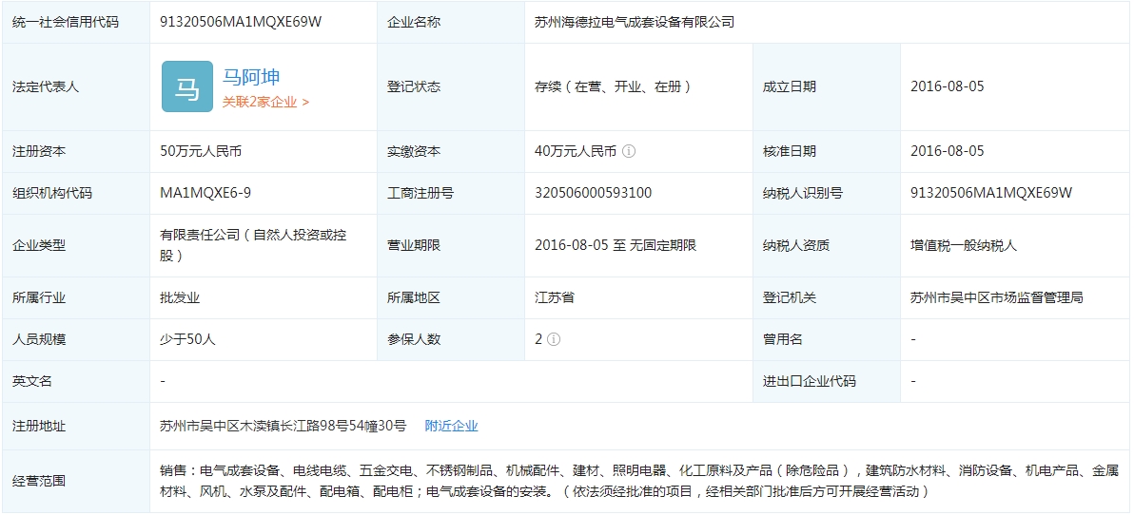This screenshot has width=1134, height=515.
Task: Click registration authority 苏州市吴中区市场监督管理局
Action: [996, 297]
